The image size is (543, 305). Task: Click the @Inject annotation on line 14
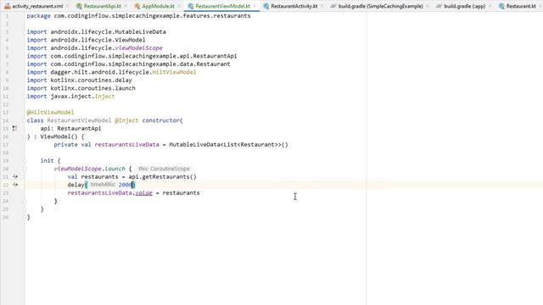pos(126,120)
